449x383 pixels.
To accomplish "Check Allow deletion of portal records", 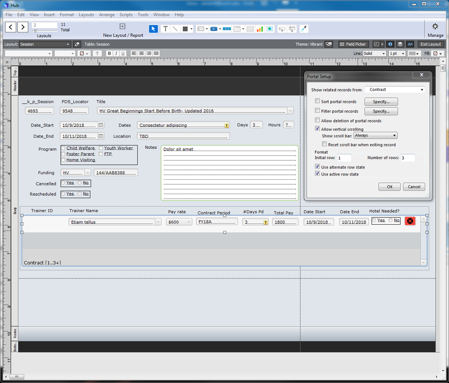I will click(x=318, y=121).
